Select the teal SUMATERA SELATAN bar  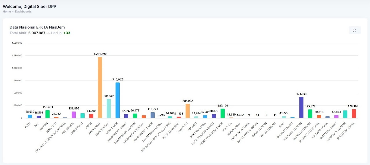click(345, 114)
